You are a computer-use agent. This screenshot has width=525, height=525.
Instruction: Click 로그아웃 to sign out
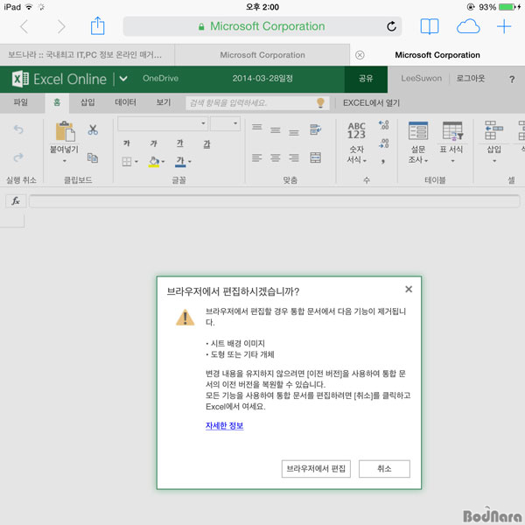tap(471, 79)
